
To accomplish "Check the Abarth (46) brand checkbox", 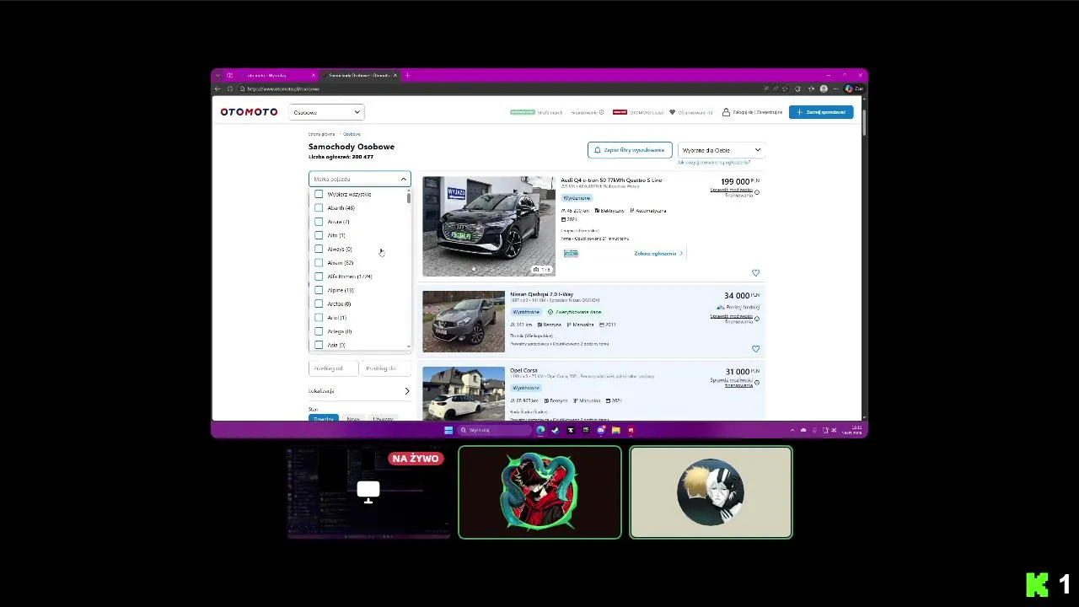I will pyautogui.click(x=319, y=207).
